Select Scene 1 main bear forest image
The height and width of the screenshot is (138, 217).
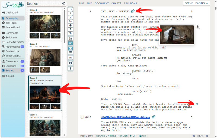pyautogui.click(x=45, y=24)
